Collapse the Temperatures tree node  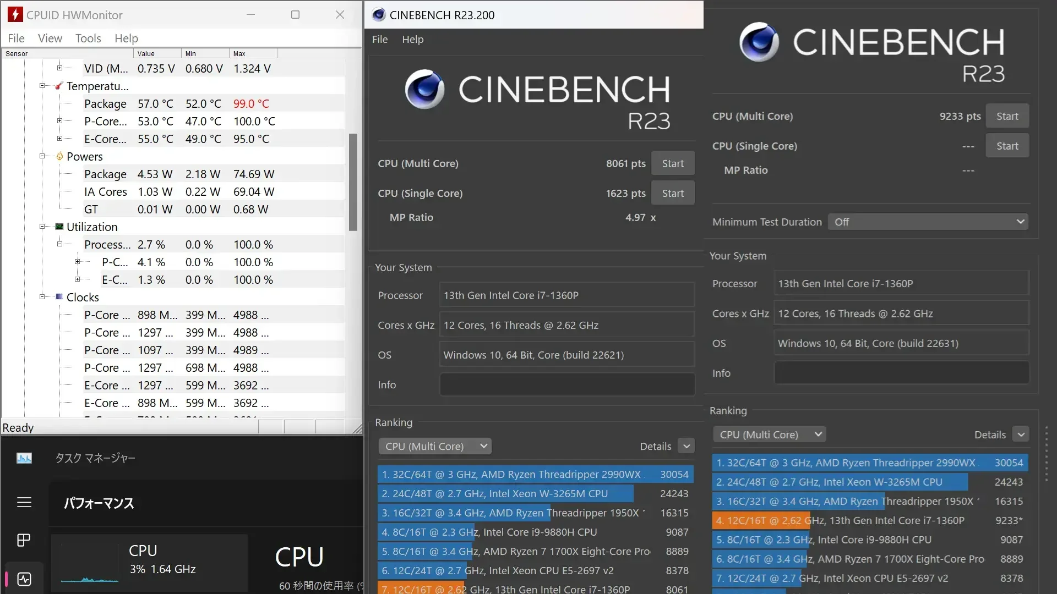[x=42, y=86]
